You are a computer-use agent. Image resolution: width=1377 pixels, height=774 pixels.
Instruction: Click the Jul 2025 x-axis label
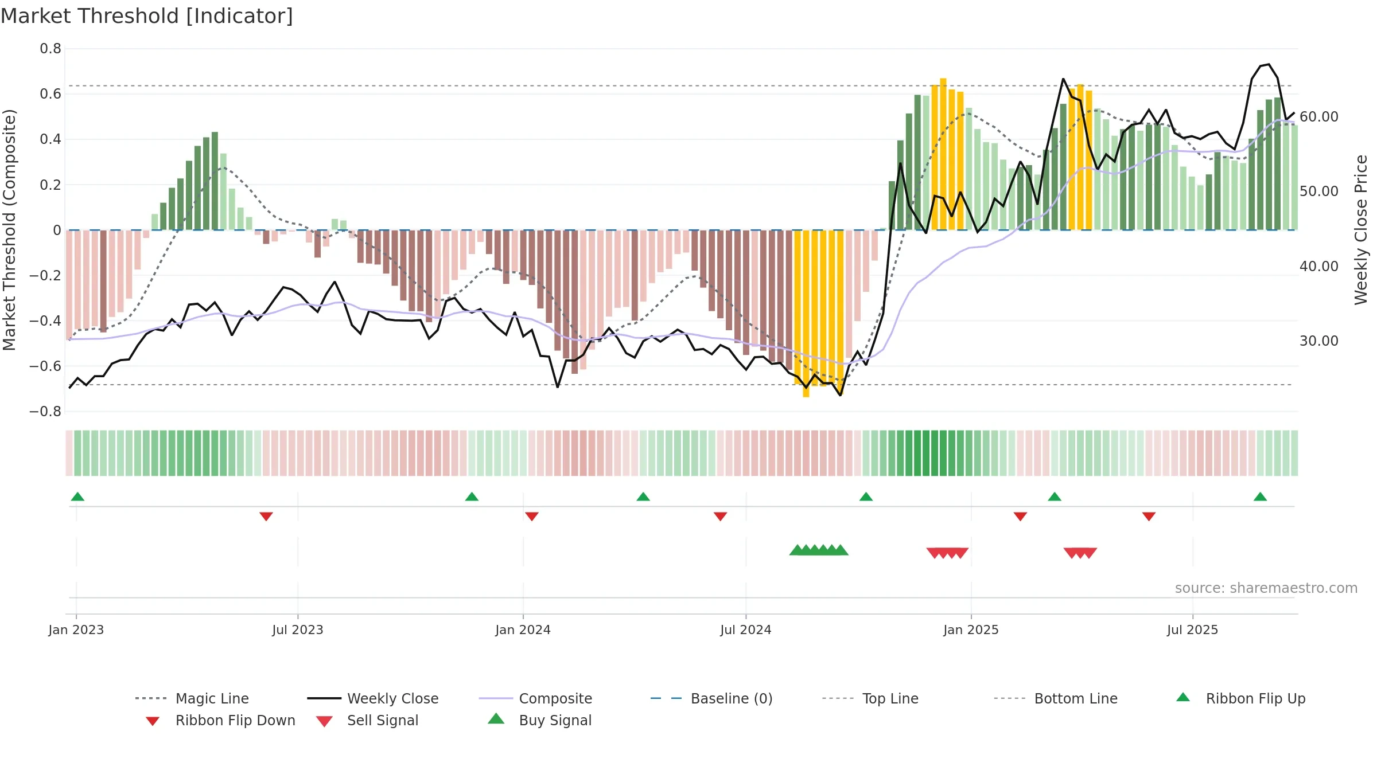(1192, 630)
